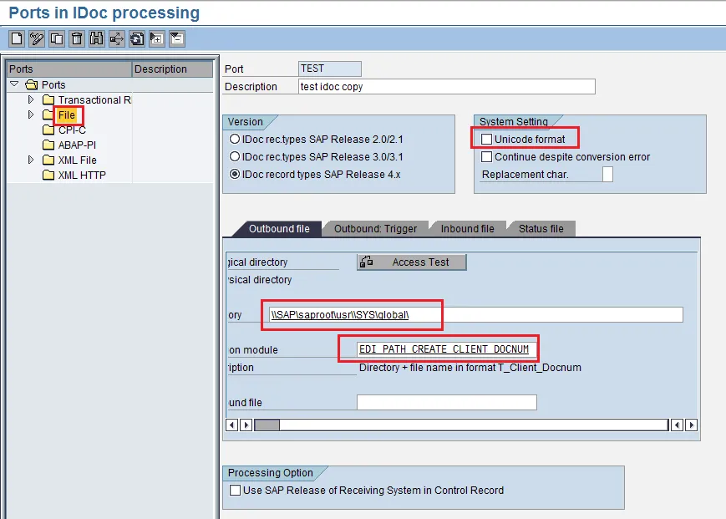Check Continue despite conversion error
Screen dimensions: 726x519
pos(487,157)
